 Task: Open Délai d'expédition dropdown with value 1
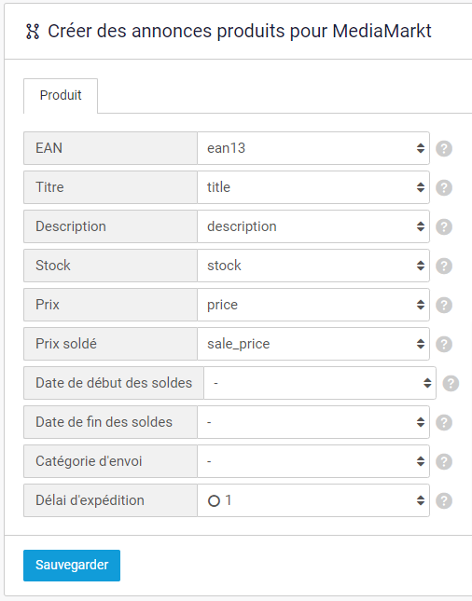313,500
